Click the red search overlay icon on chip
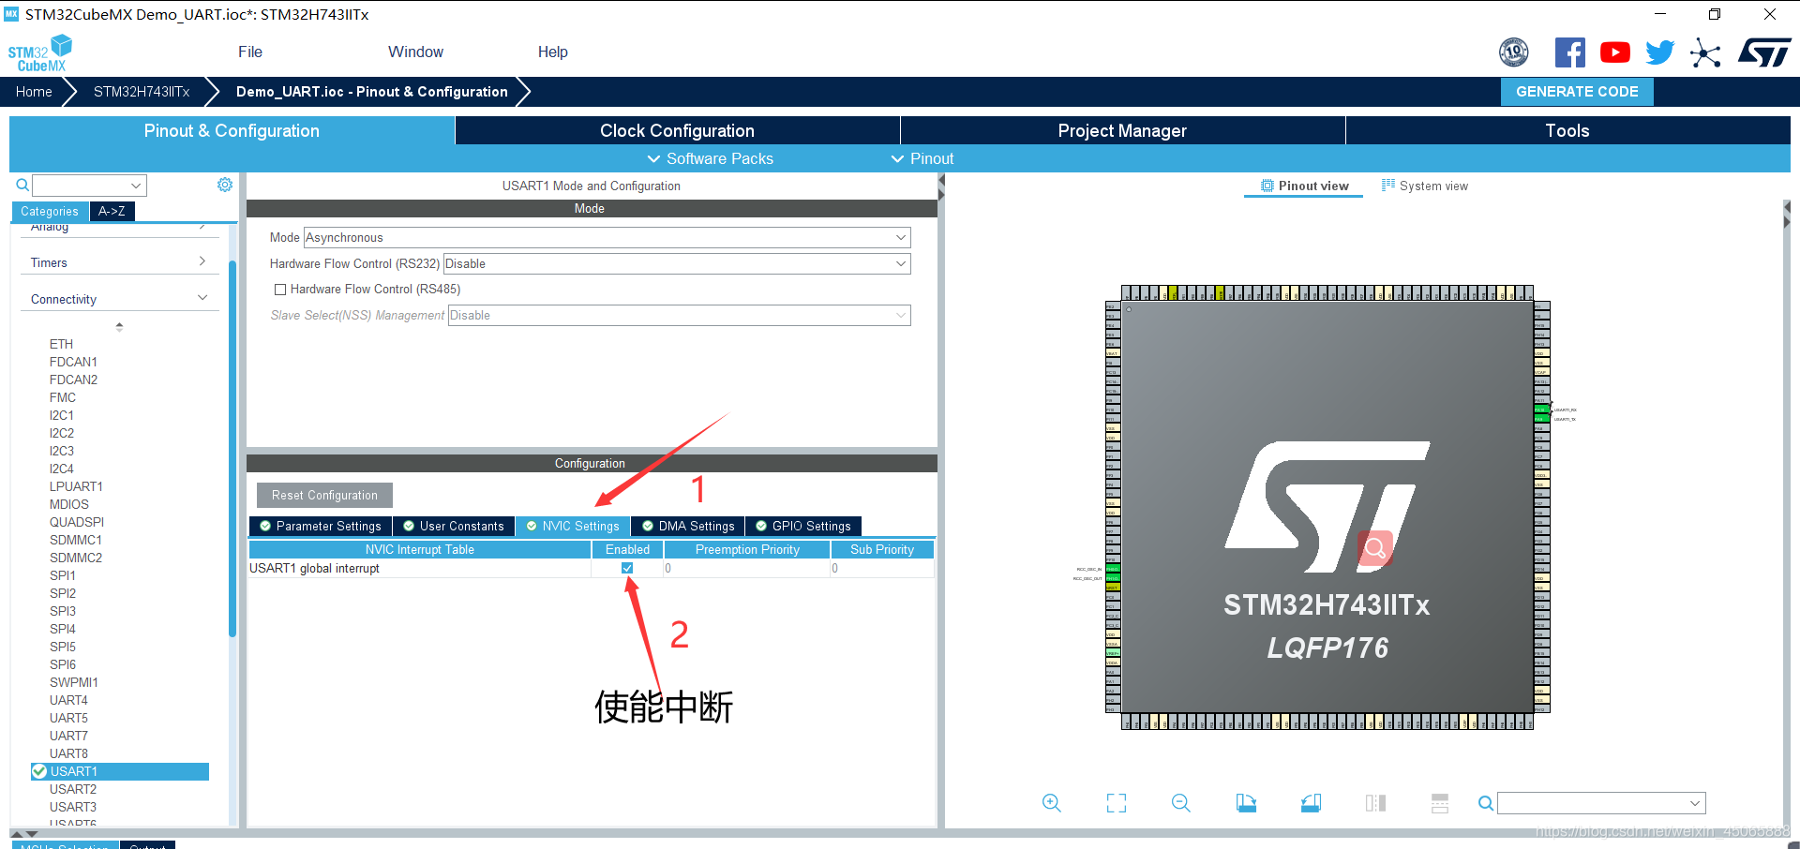This screenshot has width=1800, height=849. (x=1375, y=547)
